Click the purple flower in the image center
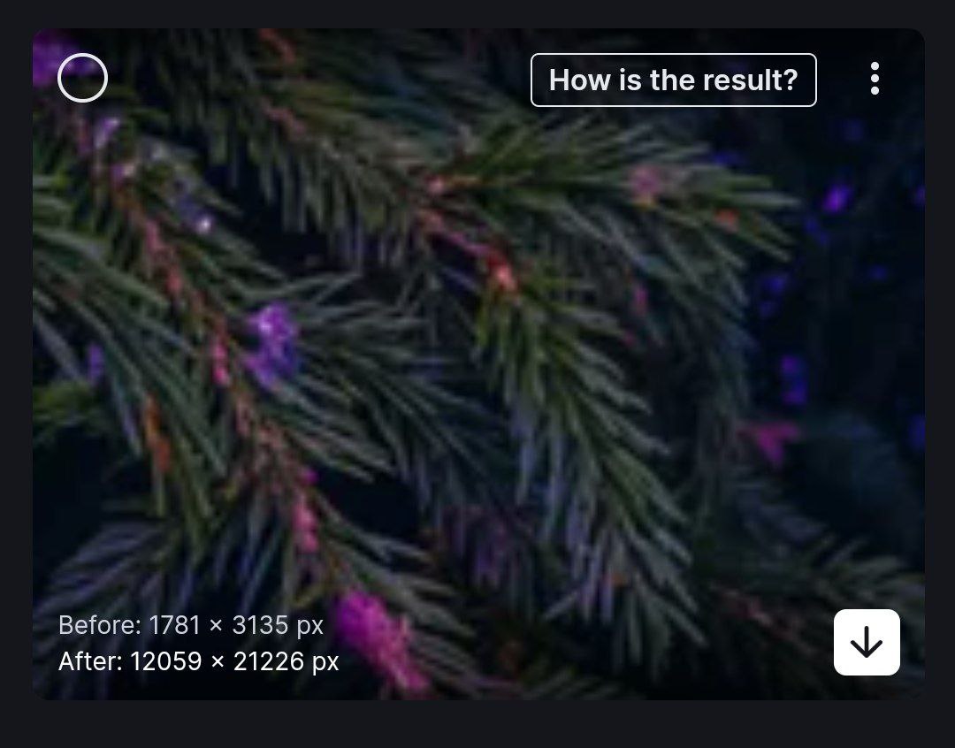 click(273, 343)
